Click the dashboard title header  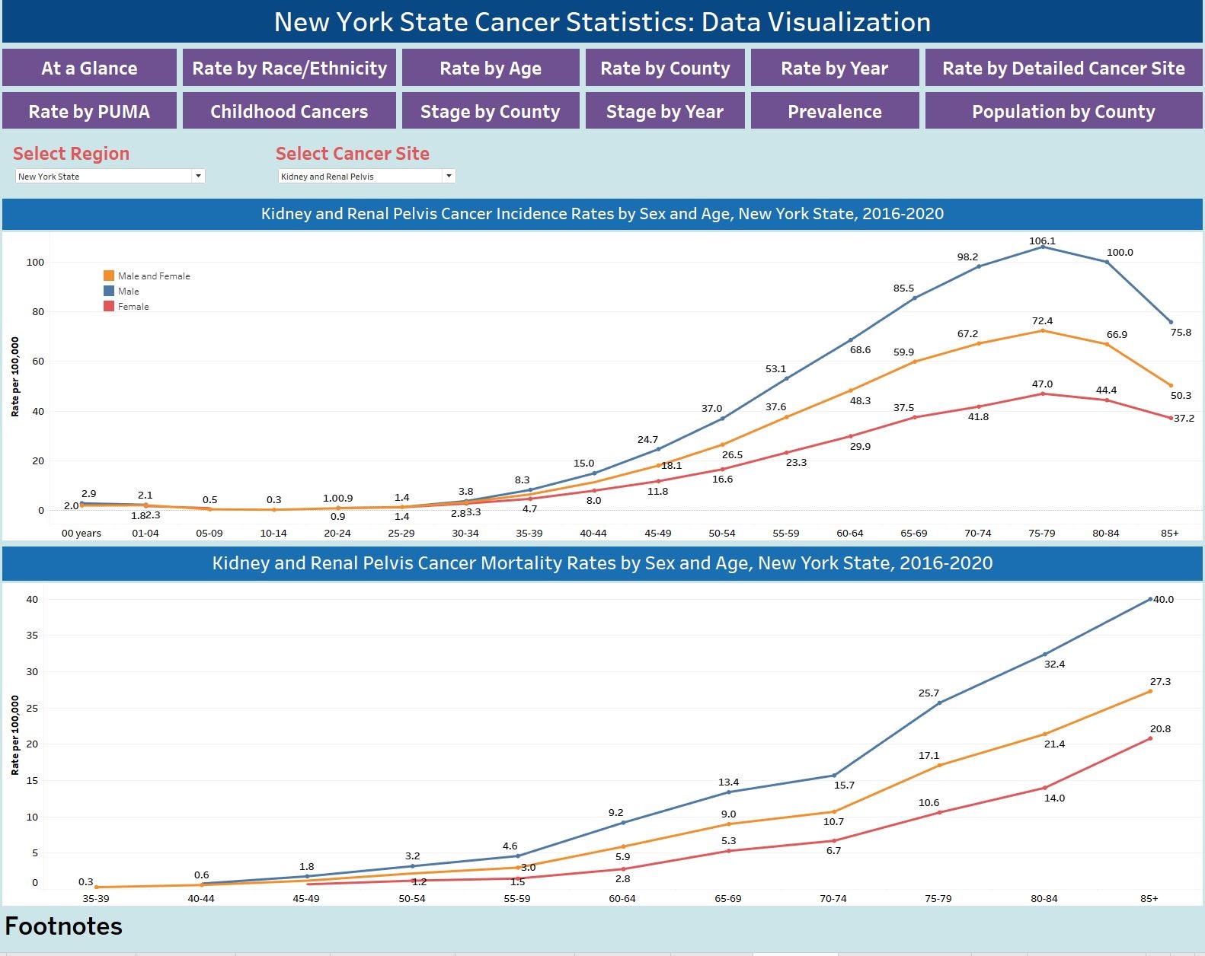pos(602,21)
